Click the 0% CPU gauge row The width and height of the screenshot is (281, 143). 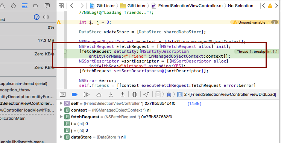coord(28,30)
